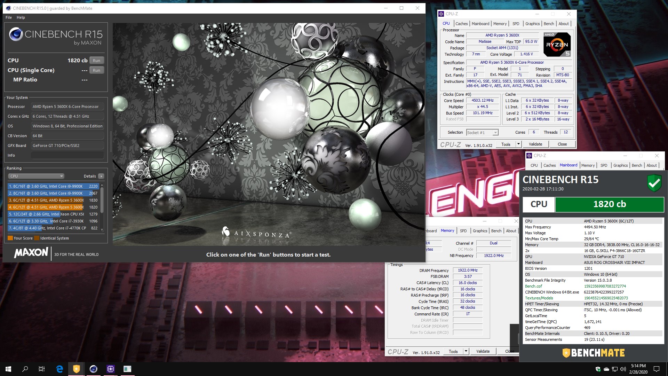Open Windows Security tray icon
The image size is (668, 376).
(x=598, y=369)
